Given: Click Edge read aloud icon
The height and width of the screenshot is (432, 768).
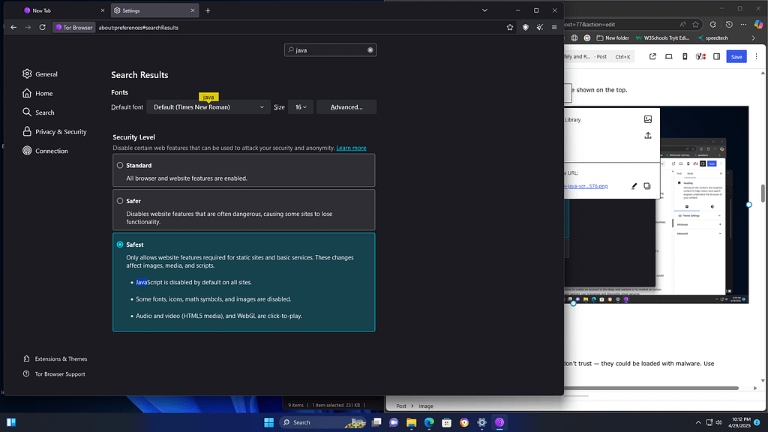Looking at the screenshot, I should coord(682,24).
